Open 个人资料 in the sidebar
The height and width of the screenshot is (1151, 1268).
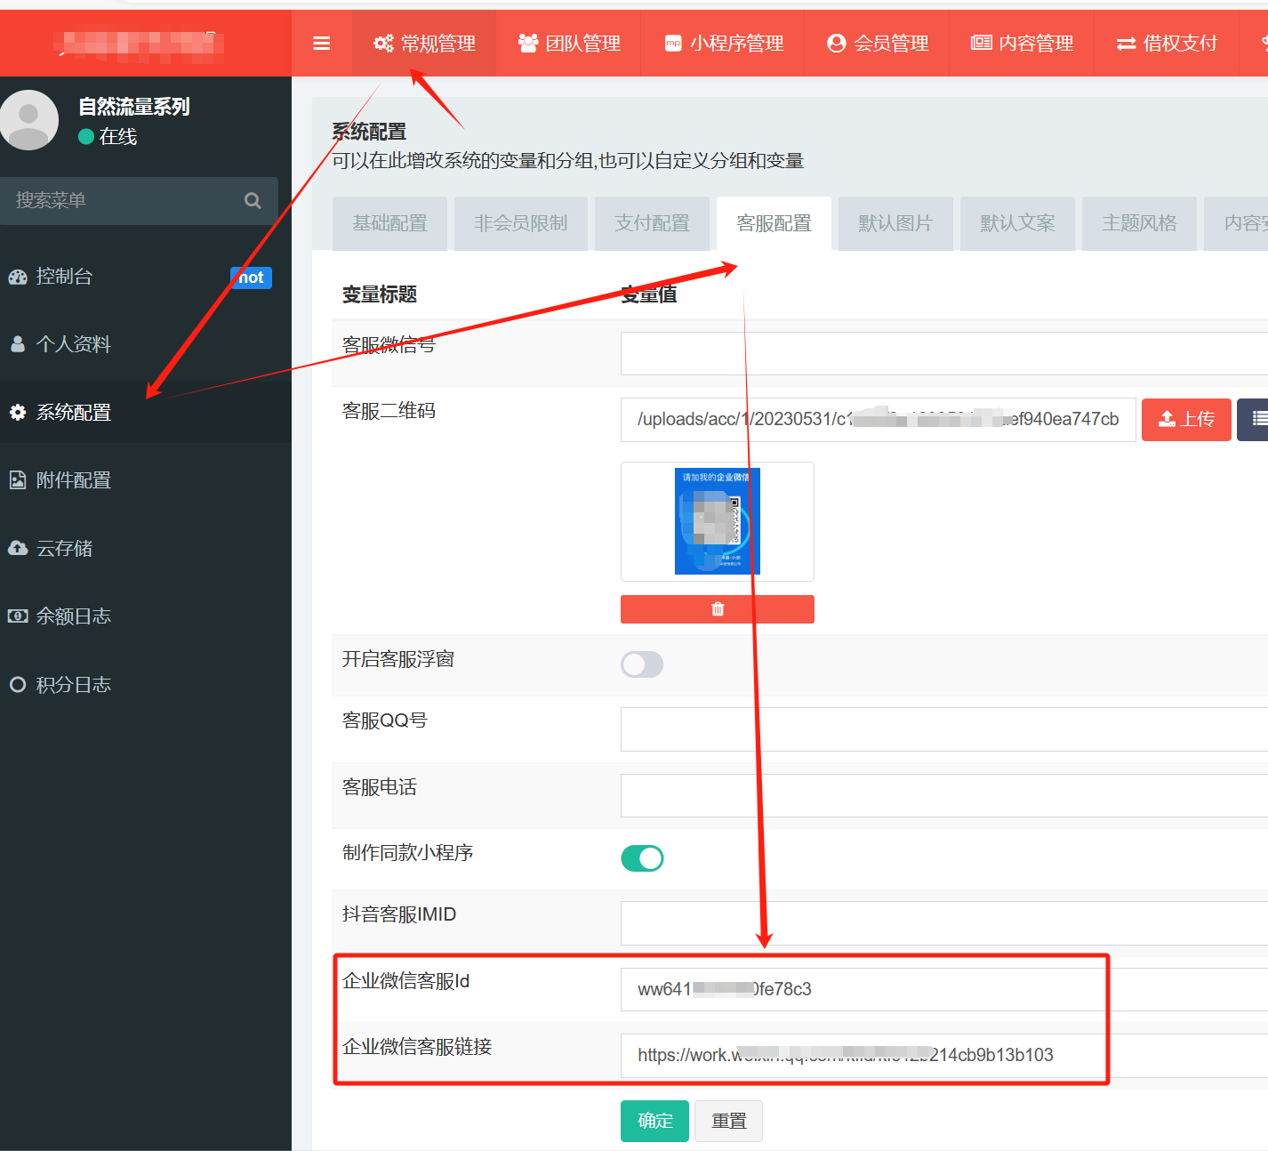(x=146, y=344)
